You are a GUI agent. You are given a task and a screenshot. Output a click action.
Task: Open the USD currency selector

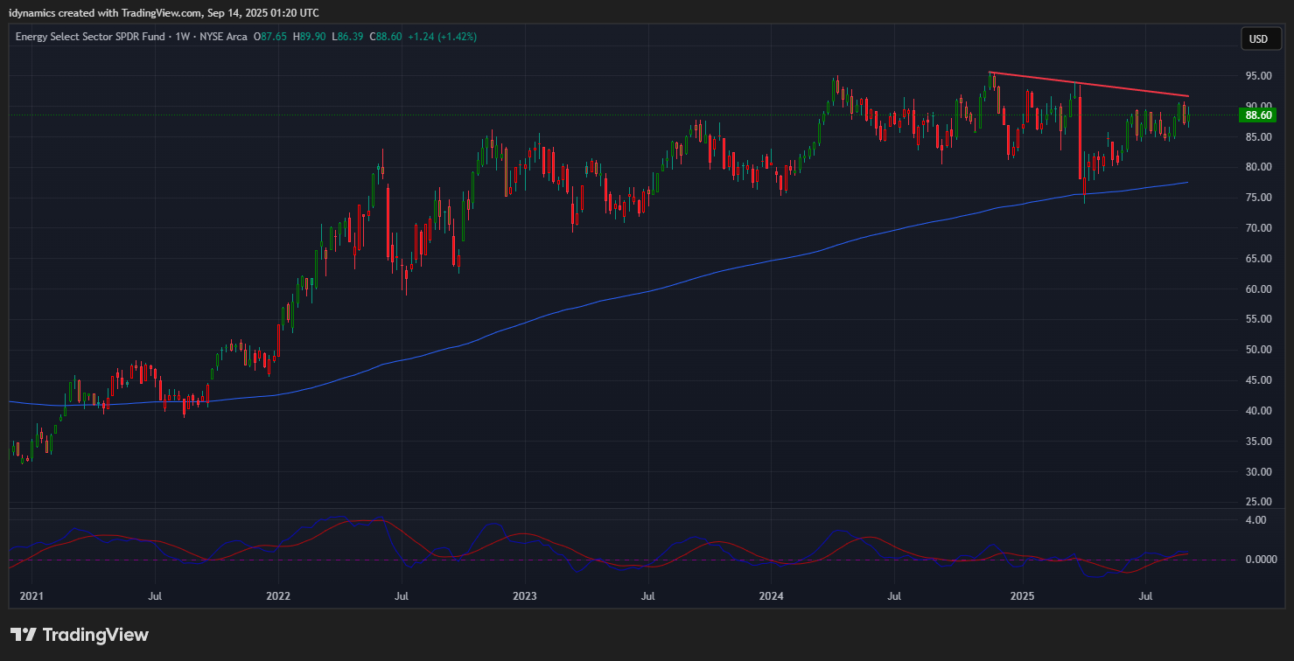point(1257,38)
